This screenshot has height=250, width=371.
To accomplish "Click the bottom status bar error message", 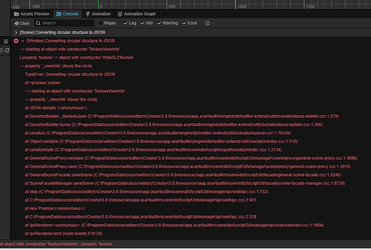I will [x=58, y=244].
